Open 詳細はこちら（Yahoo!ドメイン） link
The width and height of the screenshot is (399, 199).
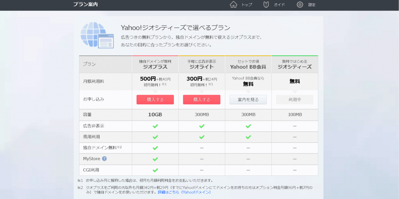(184, 192)
